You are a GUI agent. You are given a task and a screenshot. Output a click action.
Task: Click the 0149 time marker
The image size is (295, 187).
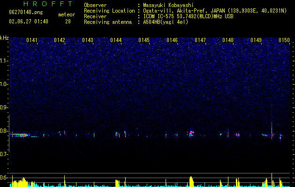pos(256,40)
